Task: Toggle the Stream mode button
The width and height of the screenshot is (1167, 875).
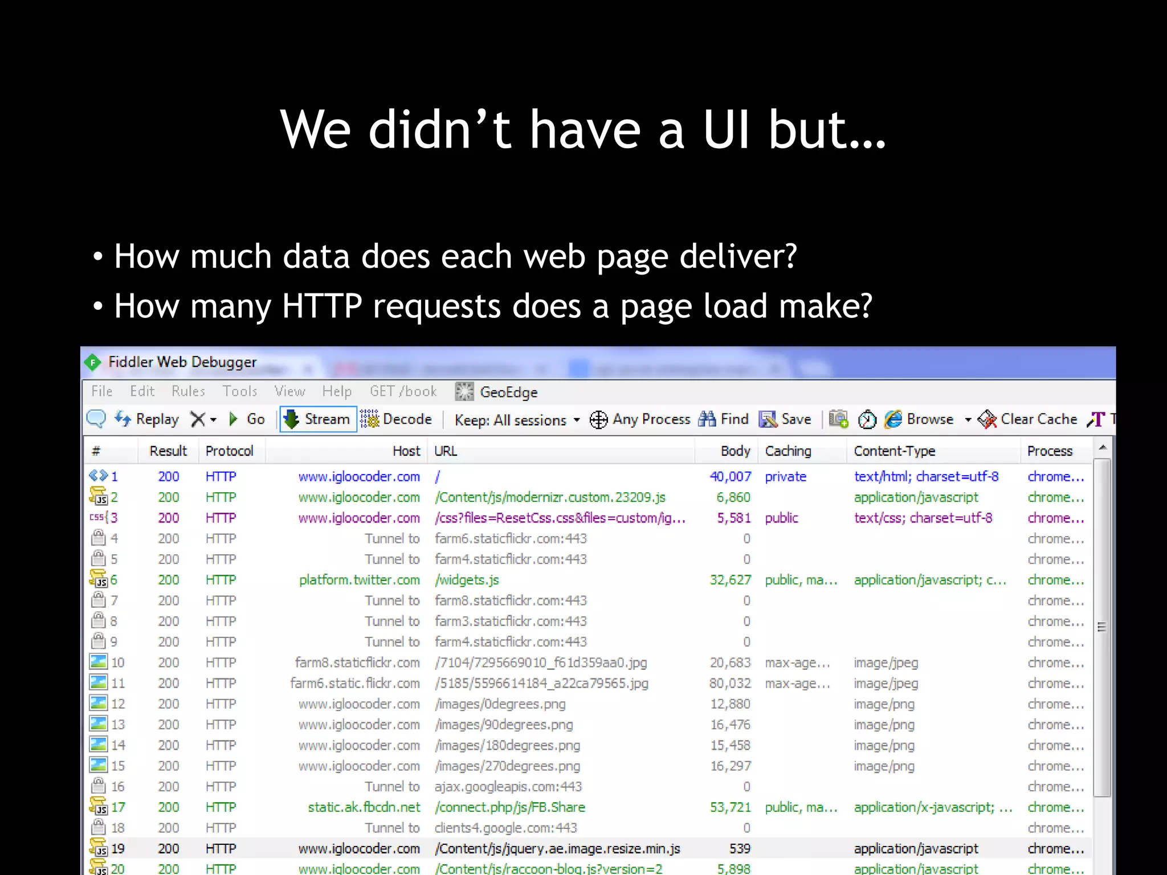Action: pyautogui.click(x=318, y=419)
